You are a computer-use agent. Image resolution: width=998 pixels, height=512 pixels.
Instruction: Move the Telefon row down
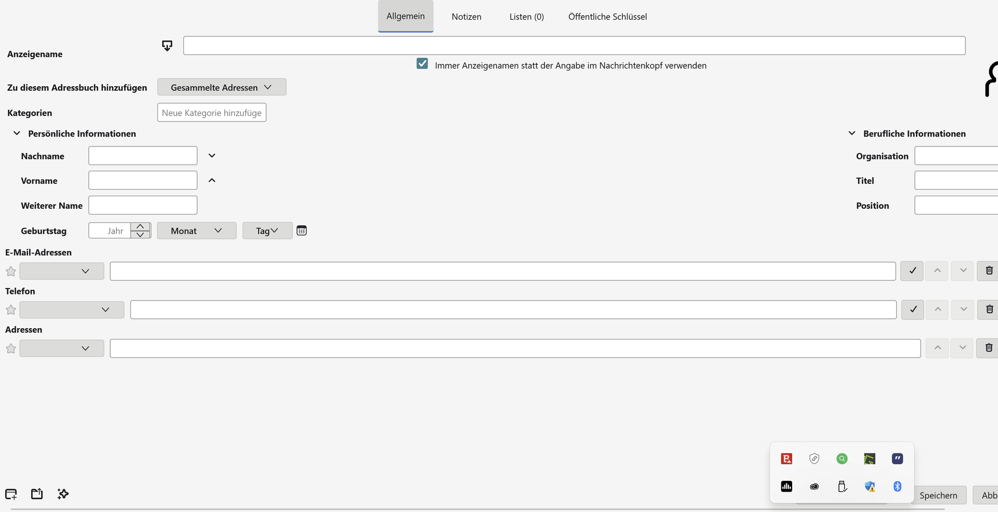pos(963,309)
